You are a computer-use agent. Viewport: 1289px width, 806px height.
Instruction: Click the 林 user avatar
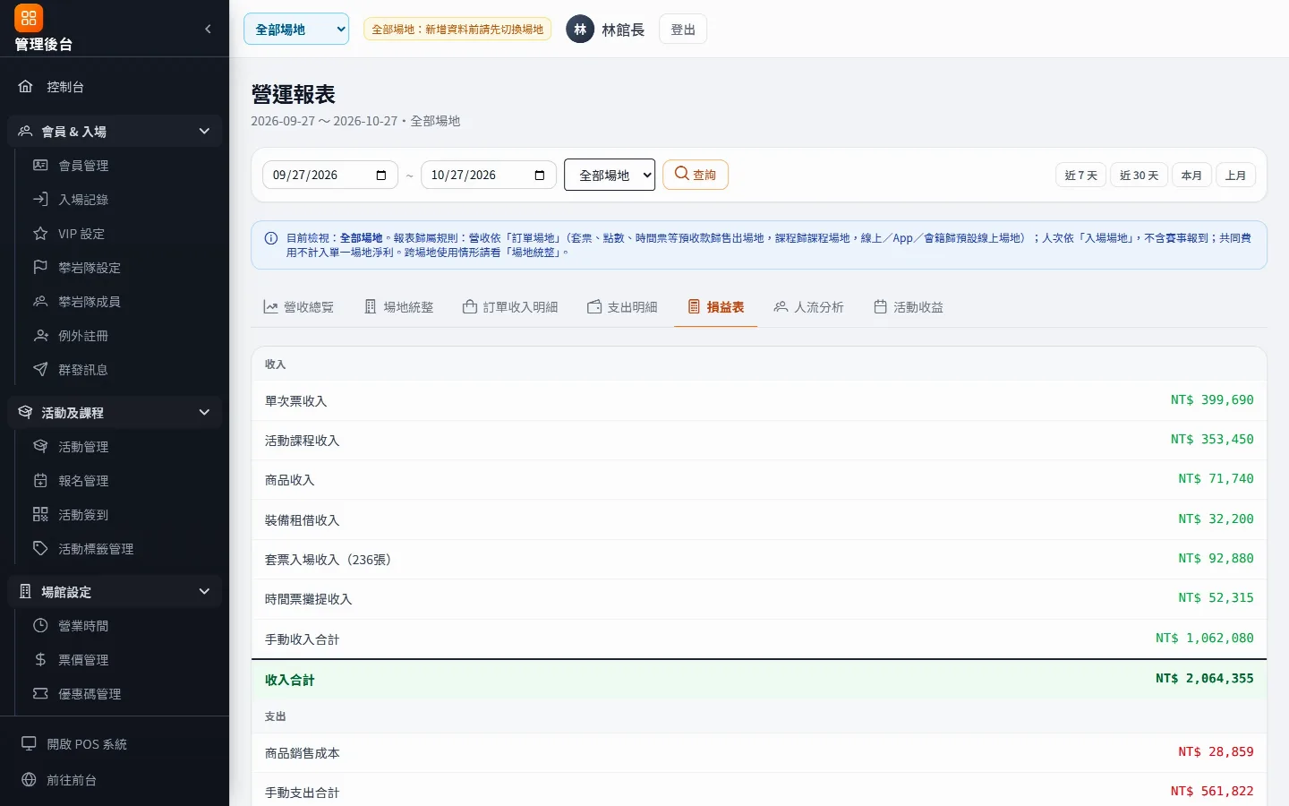(580, 30)
